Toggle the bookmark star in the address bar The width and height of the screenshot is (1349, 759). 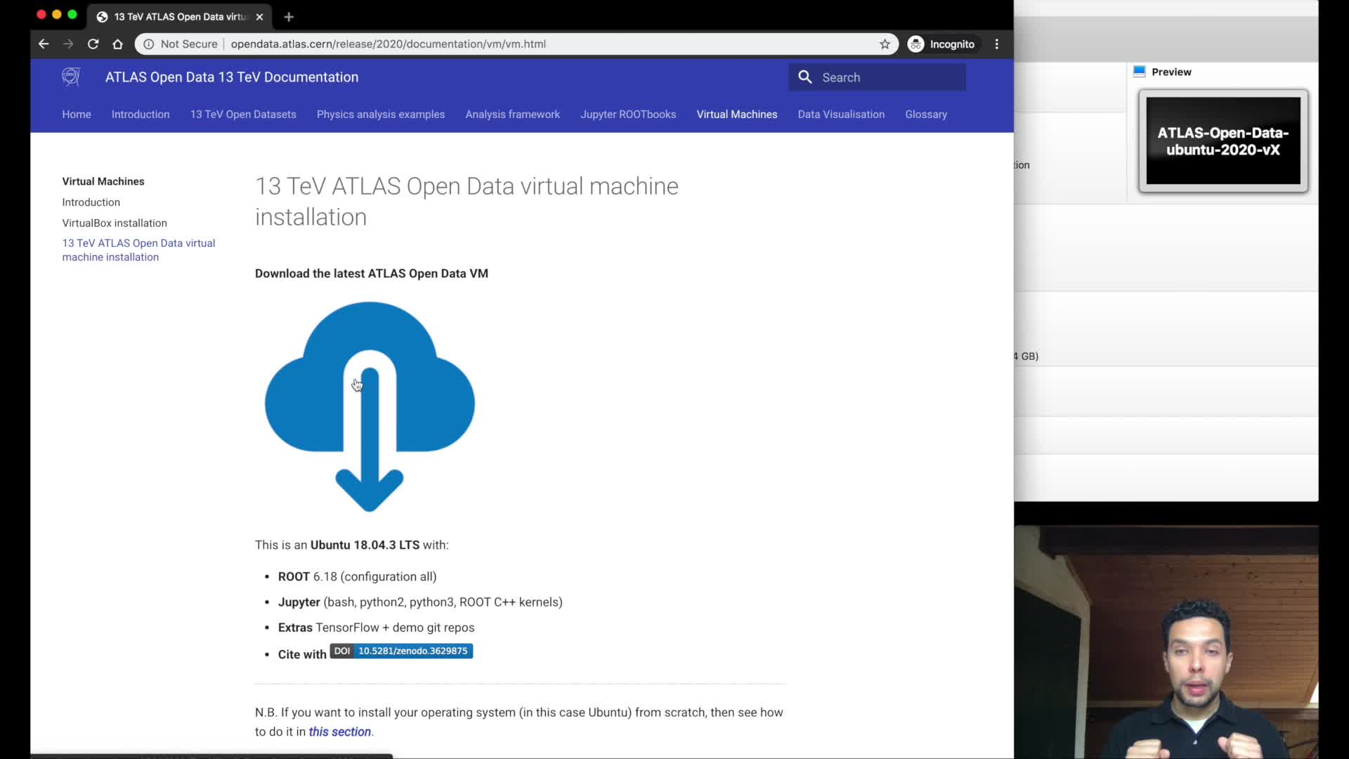click(x=885, y=44)
